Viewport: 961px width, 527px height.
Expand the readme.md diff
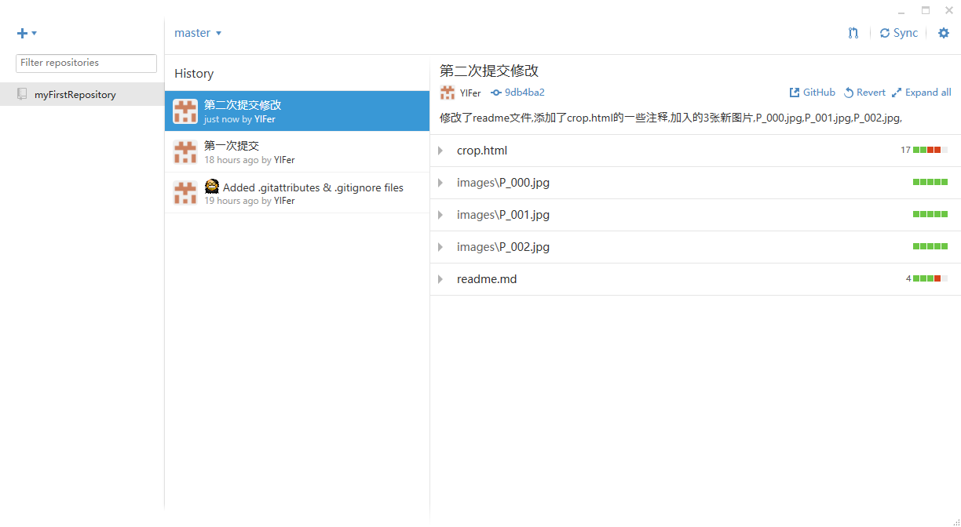click(440, 279)
